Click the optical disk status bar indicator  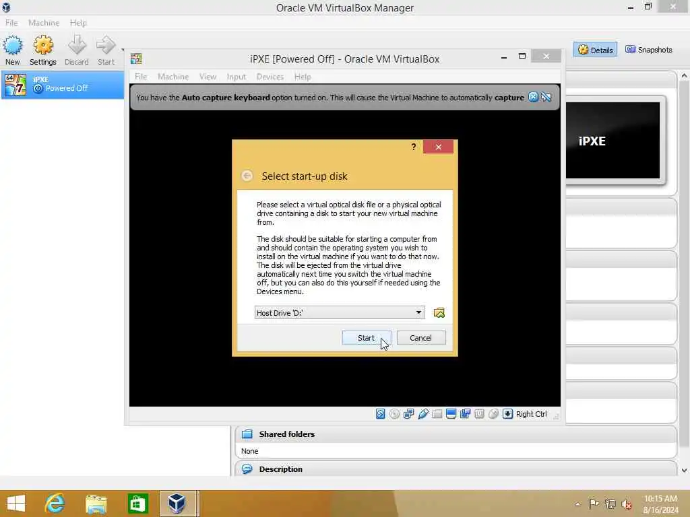[394, 414]
